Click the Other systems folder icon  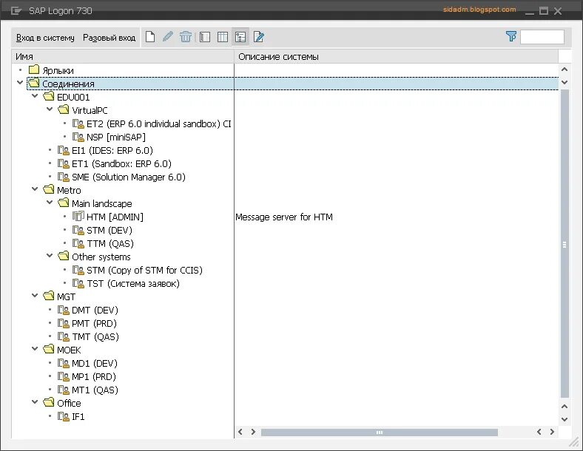click(64, 256)
